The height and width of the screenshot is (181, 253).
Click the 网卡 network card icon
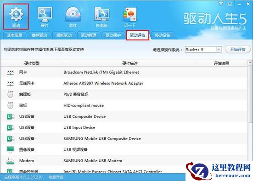(x=11, y=72)
